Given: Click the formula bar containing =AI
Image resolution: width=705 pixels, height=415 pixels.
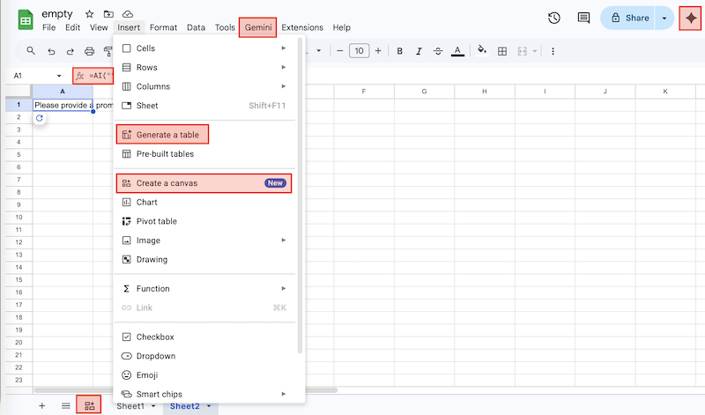Looking at the screenshot, I should pos(93,76).
